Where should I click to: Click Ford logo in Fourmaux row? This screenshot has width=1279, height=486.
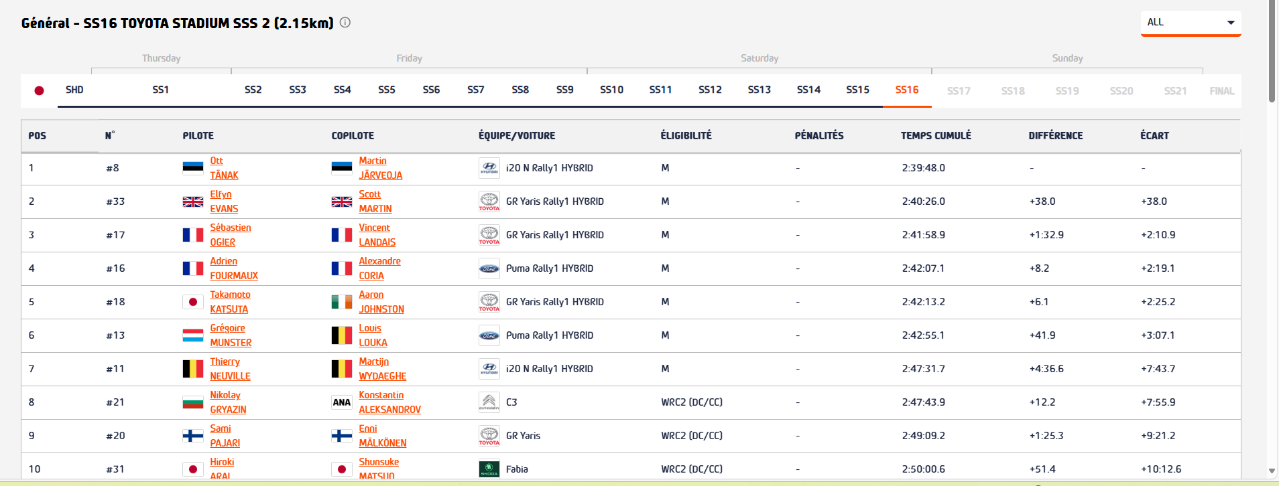pyautogui.click(x=489, y=268)
